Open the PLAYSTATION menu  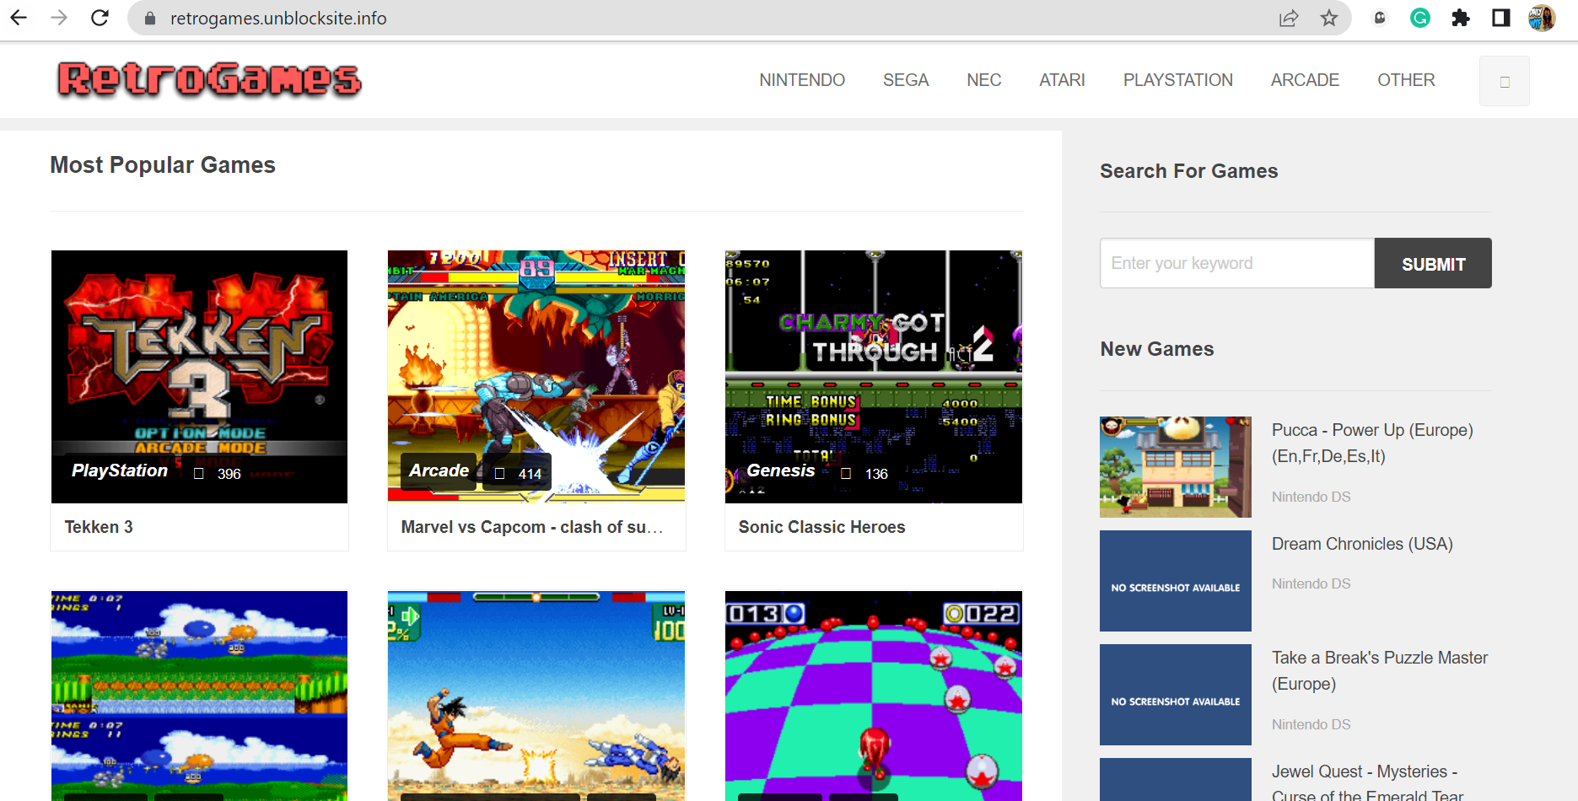click(1177, 80)
